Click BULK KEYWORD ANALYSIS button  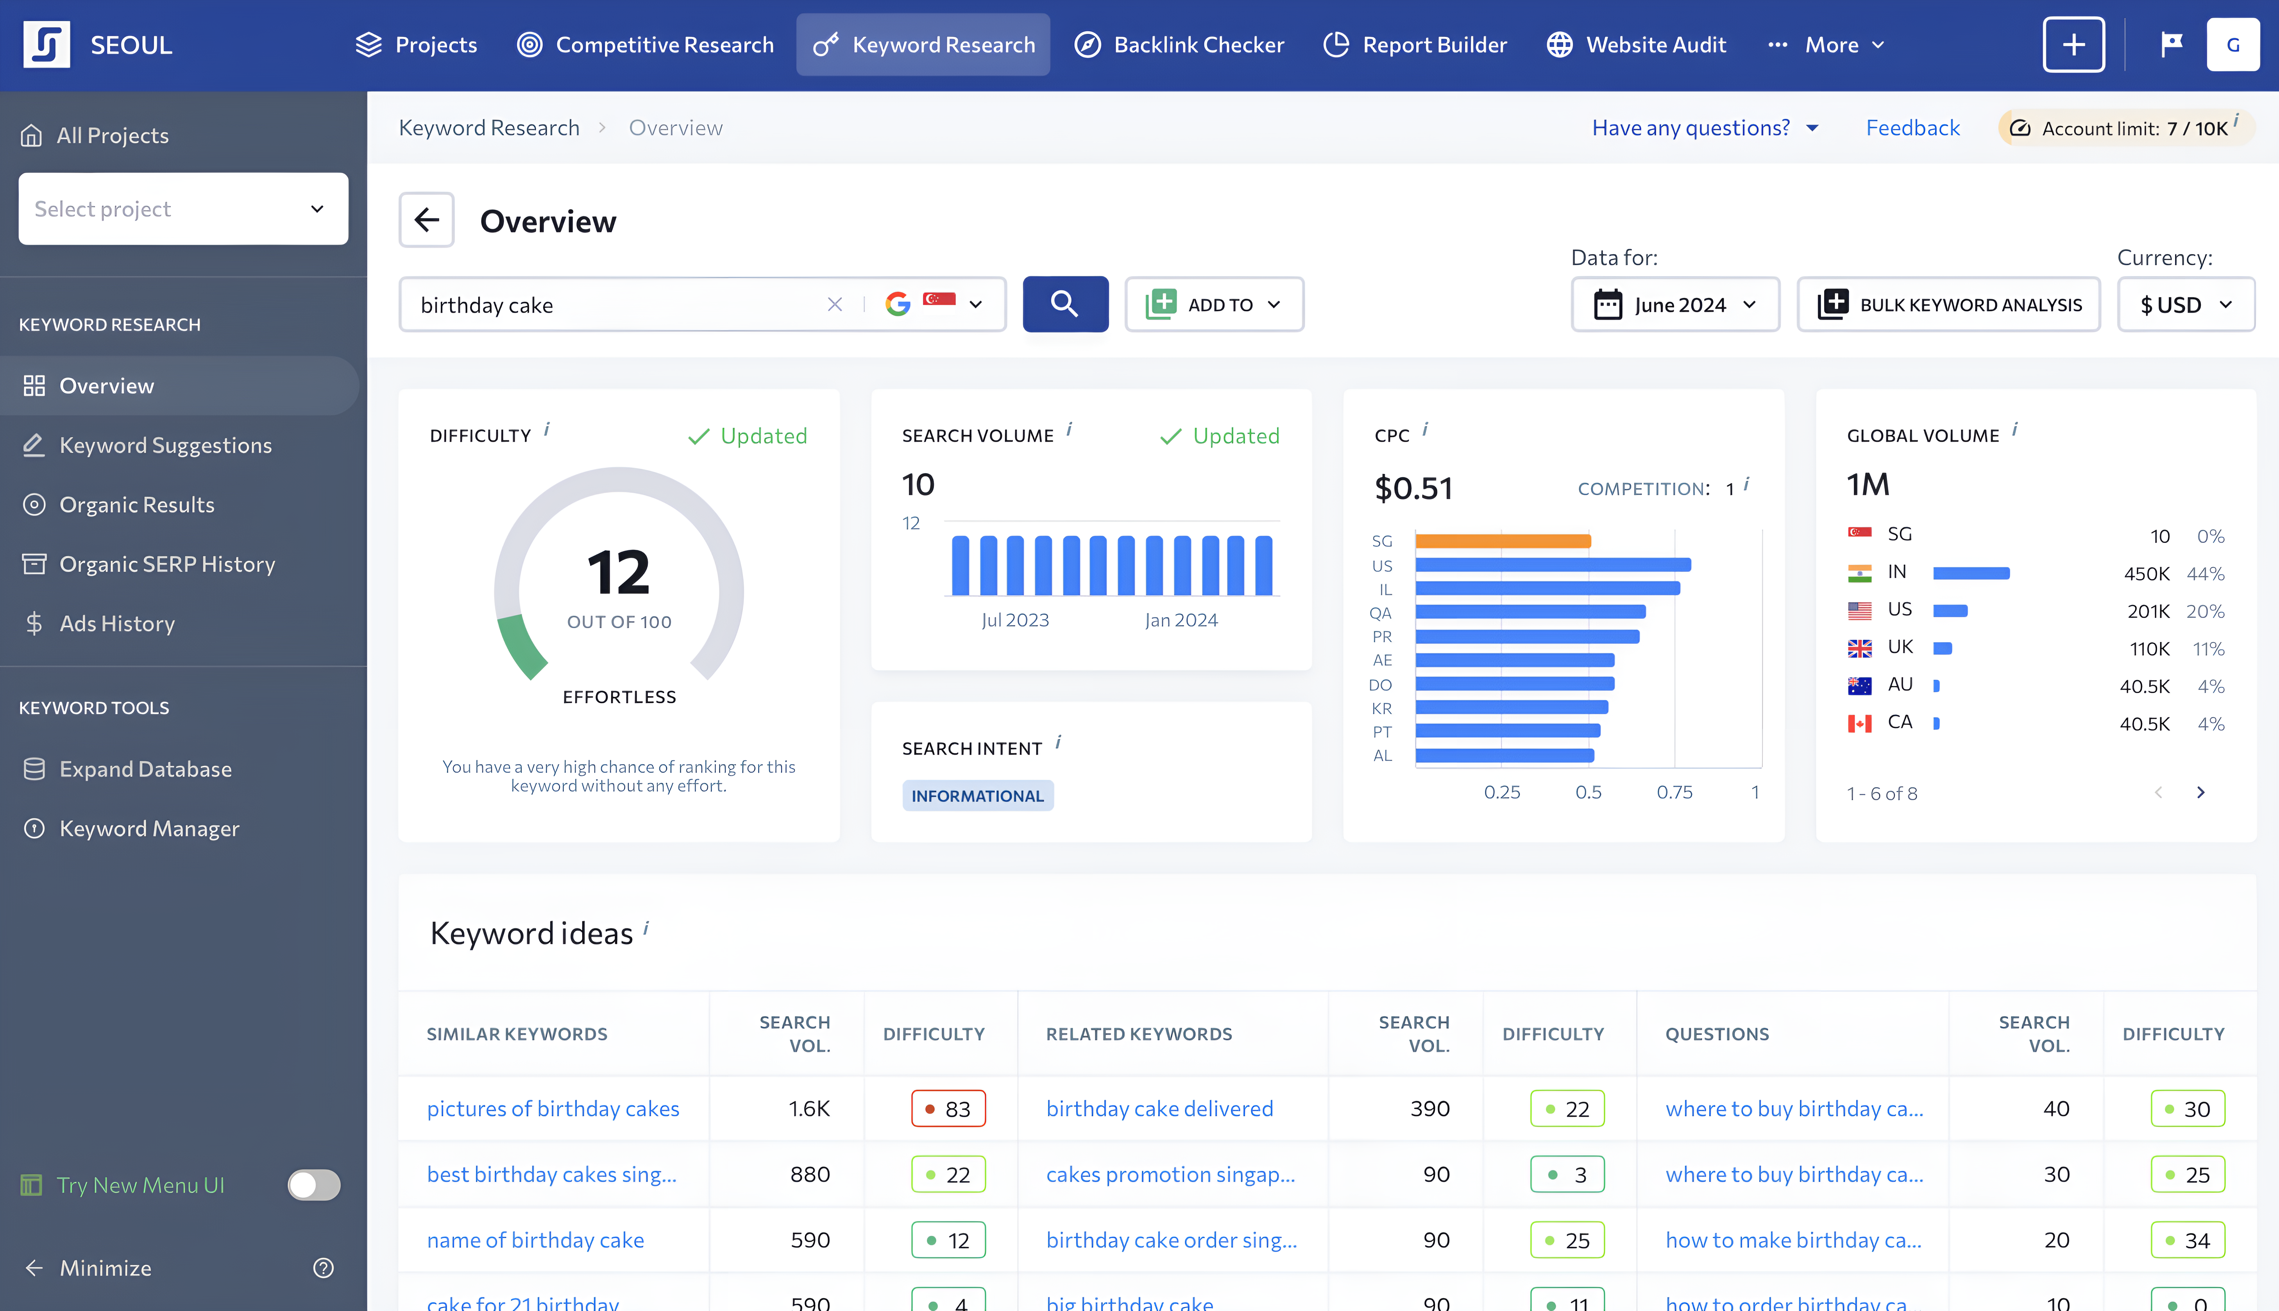(1949, 304)
